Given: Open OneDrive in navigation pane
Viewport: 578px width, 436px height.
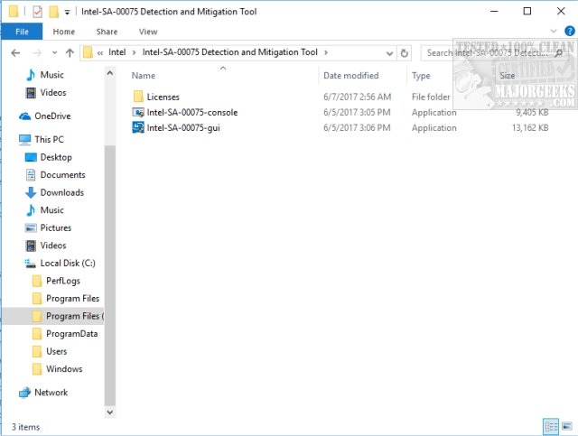Looking at the screenshot, I should (x=52, y=116).
